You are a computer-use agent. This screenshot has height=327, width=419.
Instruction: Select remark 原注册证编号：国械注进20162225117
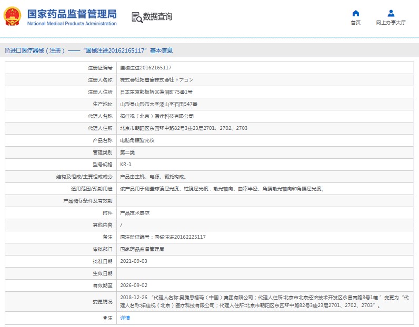point(163,237)
